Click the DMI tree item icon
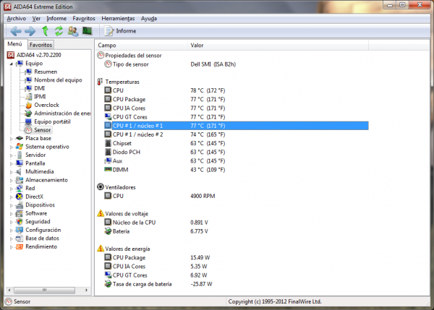Viewport: 434px width, 310px height. click(28, 88)
